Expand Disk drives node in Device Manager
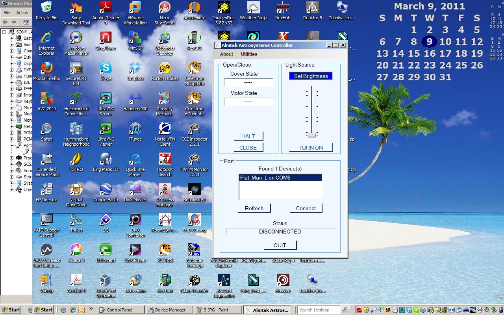This screenshot has height=315, width=504. click(12, 57)
